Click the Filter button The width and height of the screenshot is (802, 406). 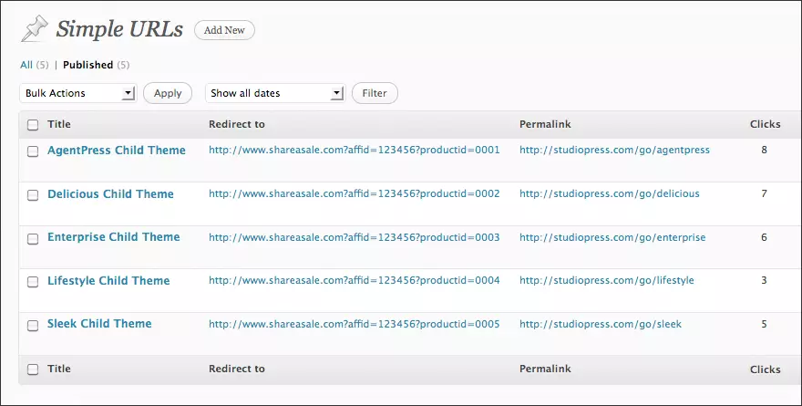click(375, 93)
